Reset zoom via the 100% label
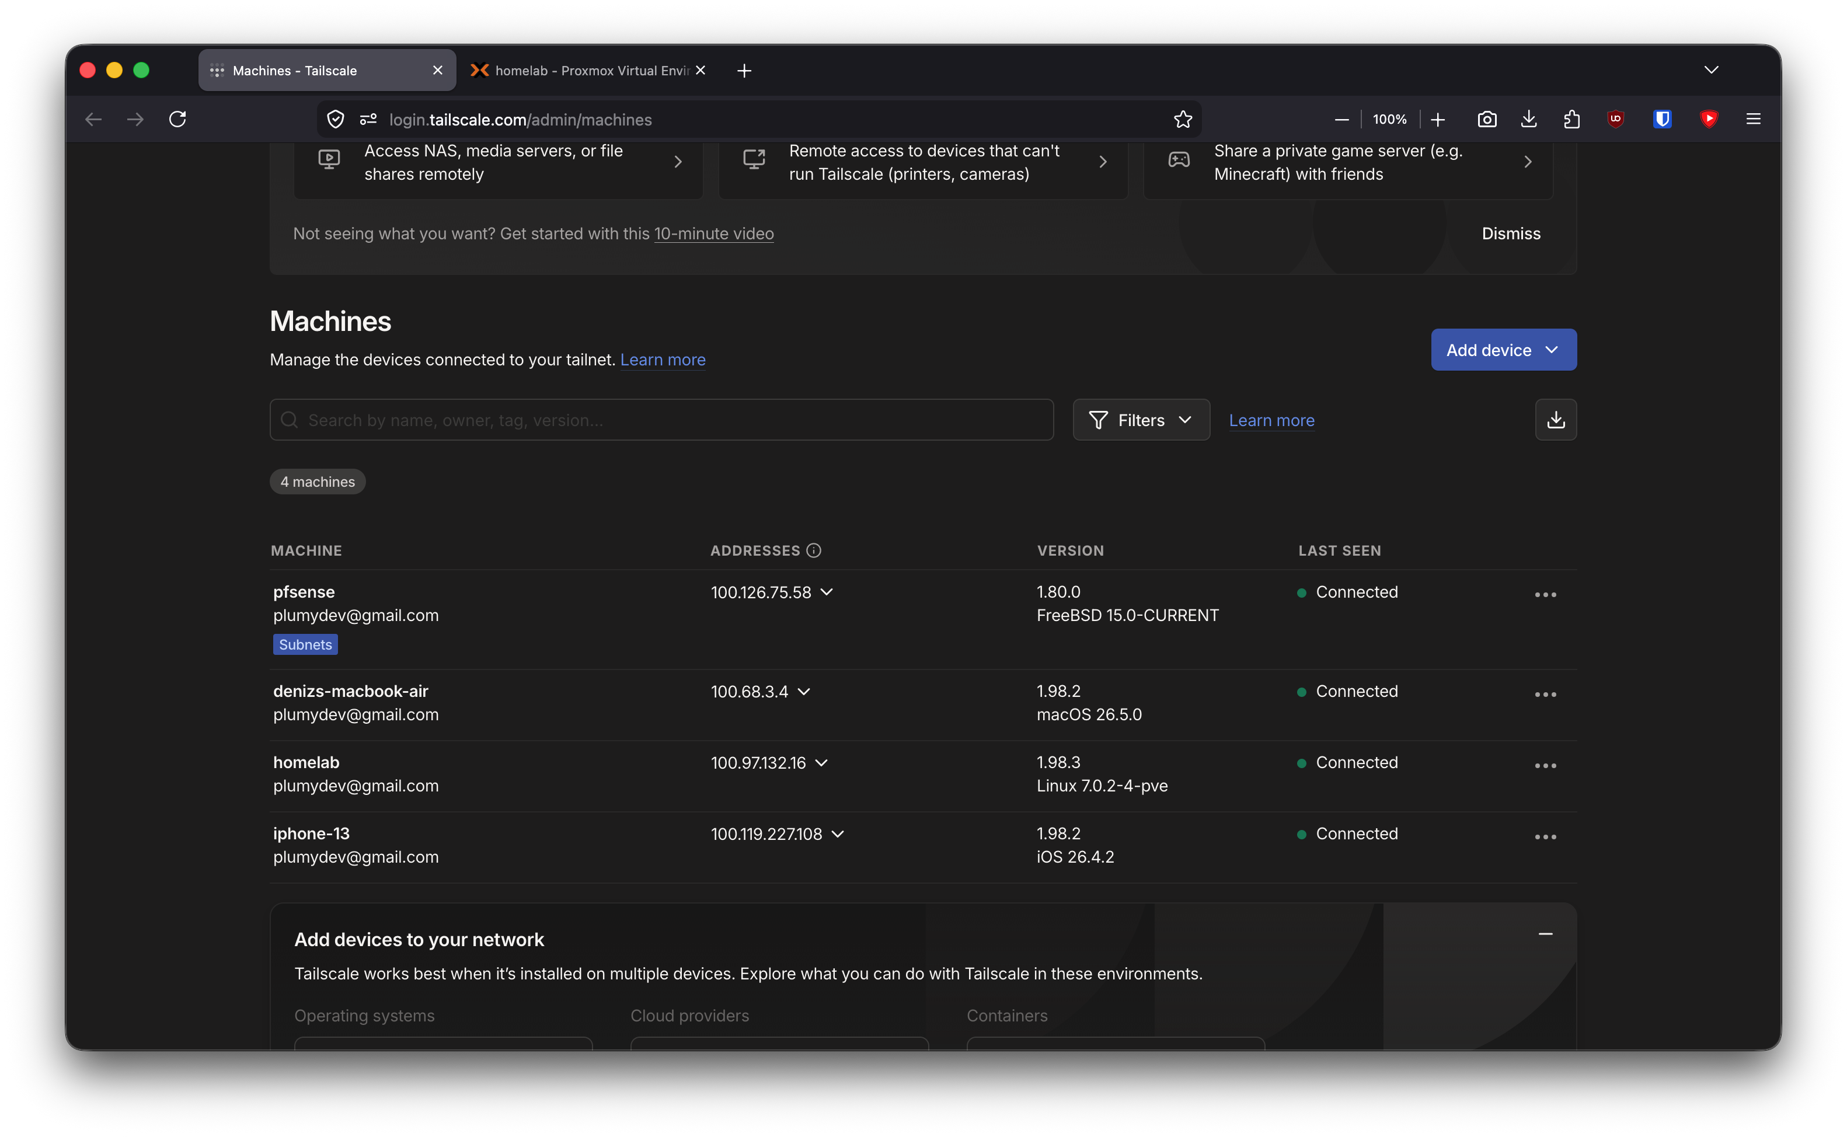 point(1389,119)
